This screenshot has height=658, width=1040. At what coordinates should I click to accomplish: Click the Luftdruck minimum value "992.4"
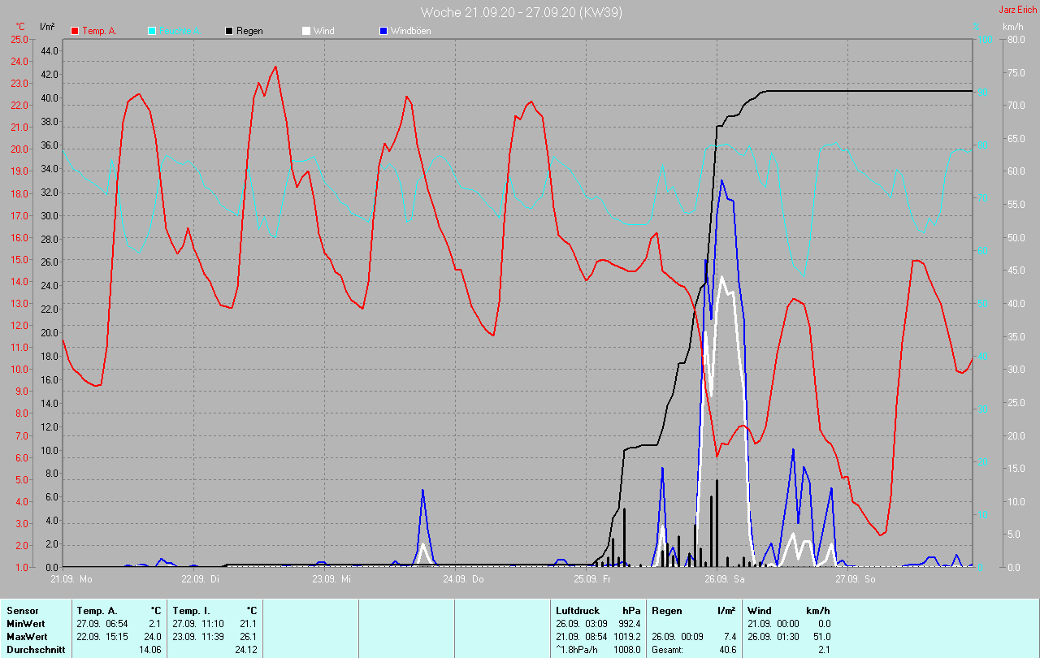pyautogui.click(x=628, y=624)
